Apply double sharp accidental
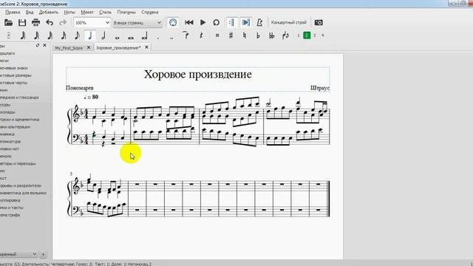This screenshot has width=473, height=266. (x=217, y=35)
